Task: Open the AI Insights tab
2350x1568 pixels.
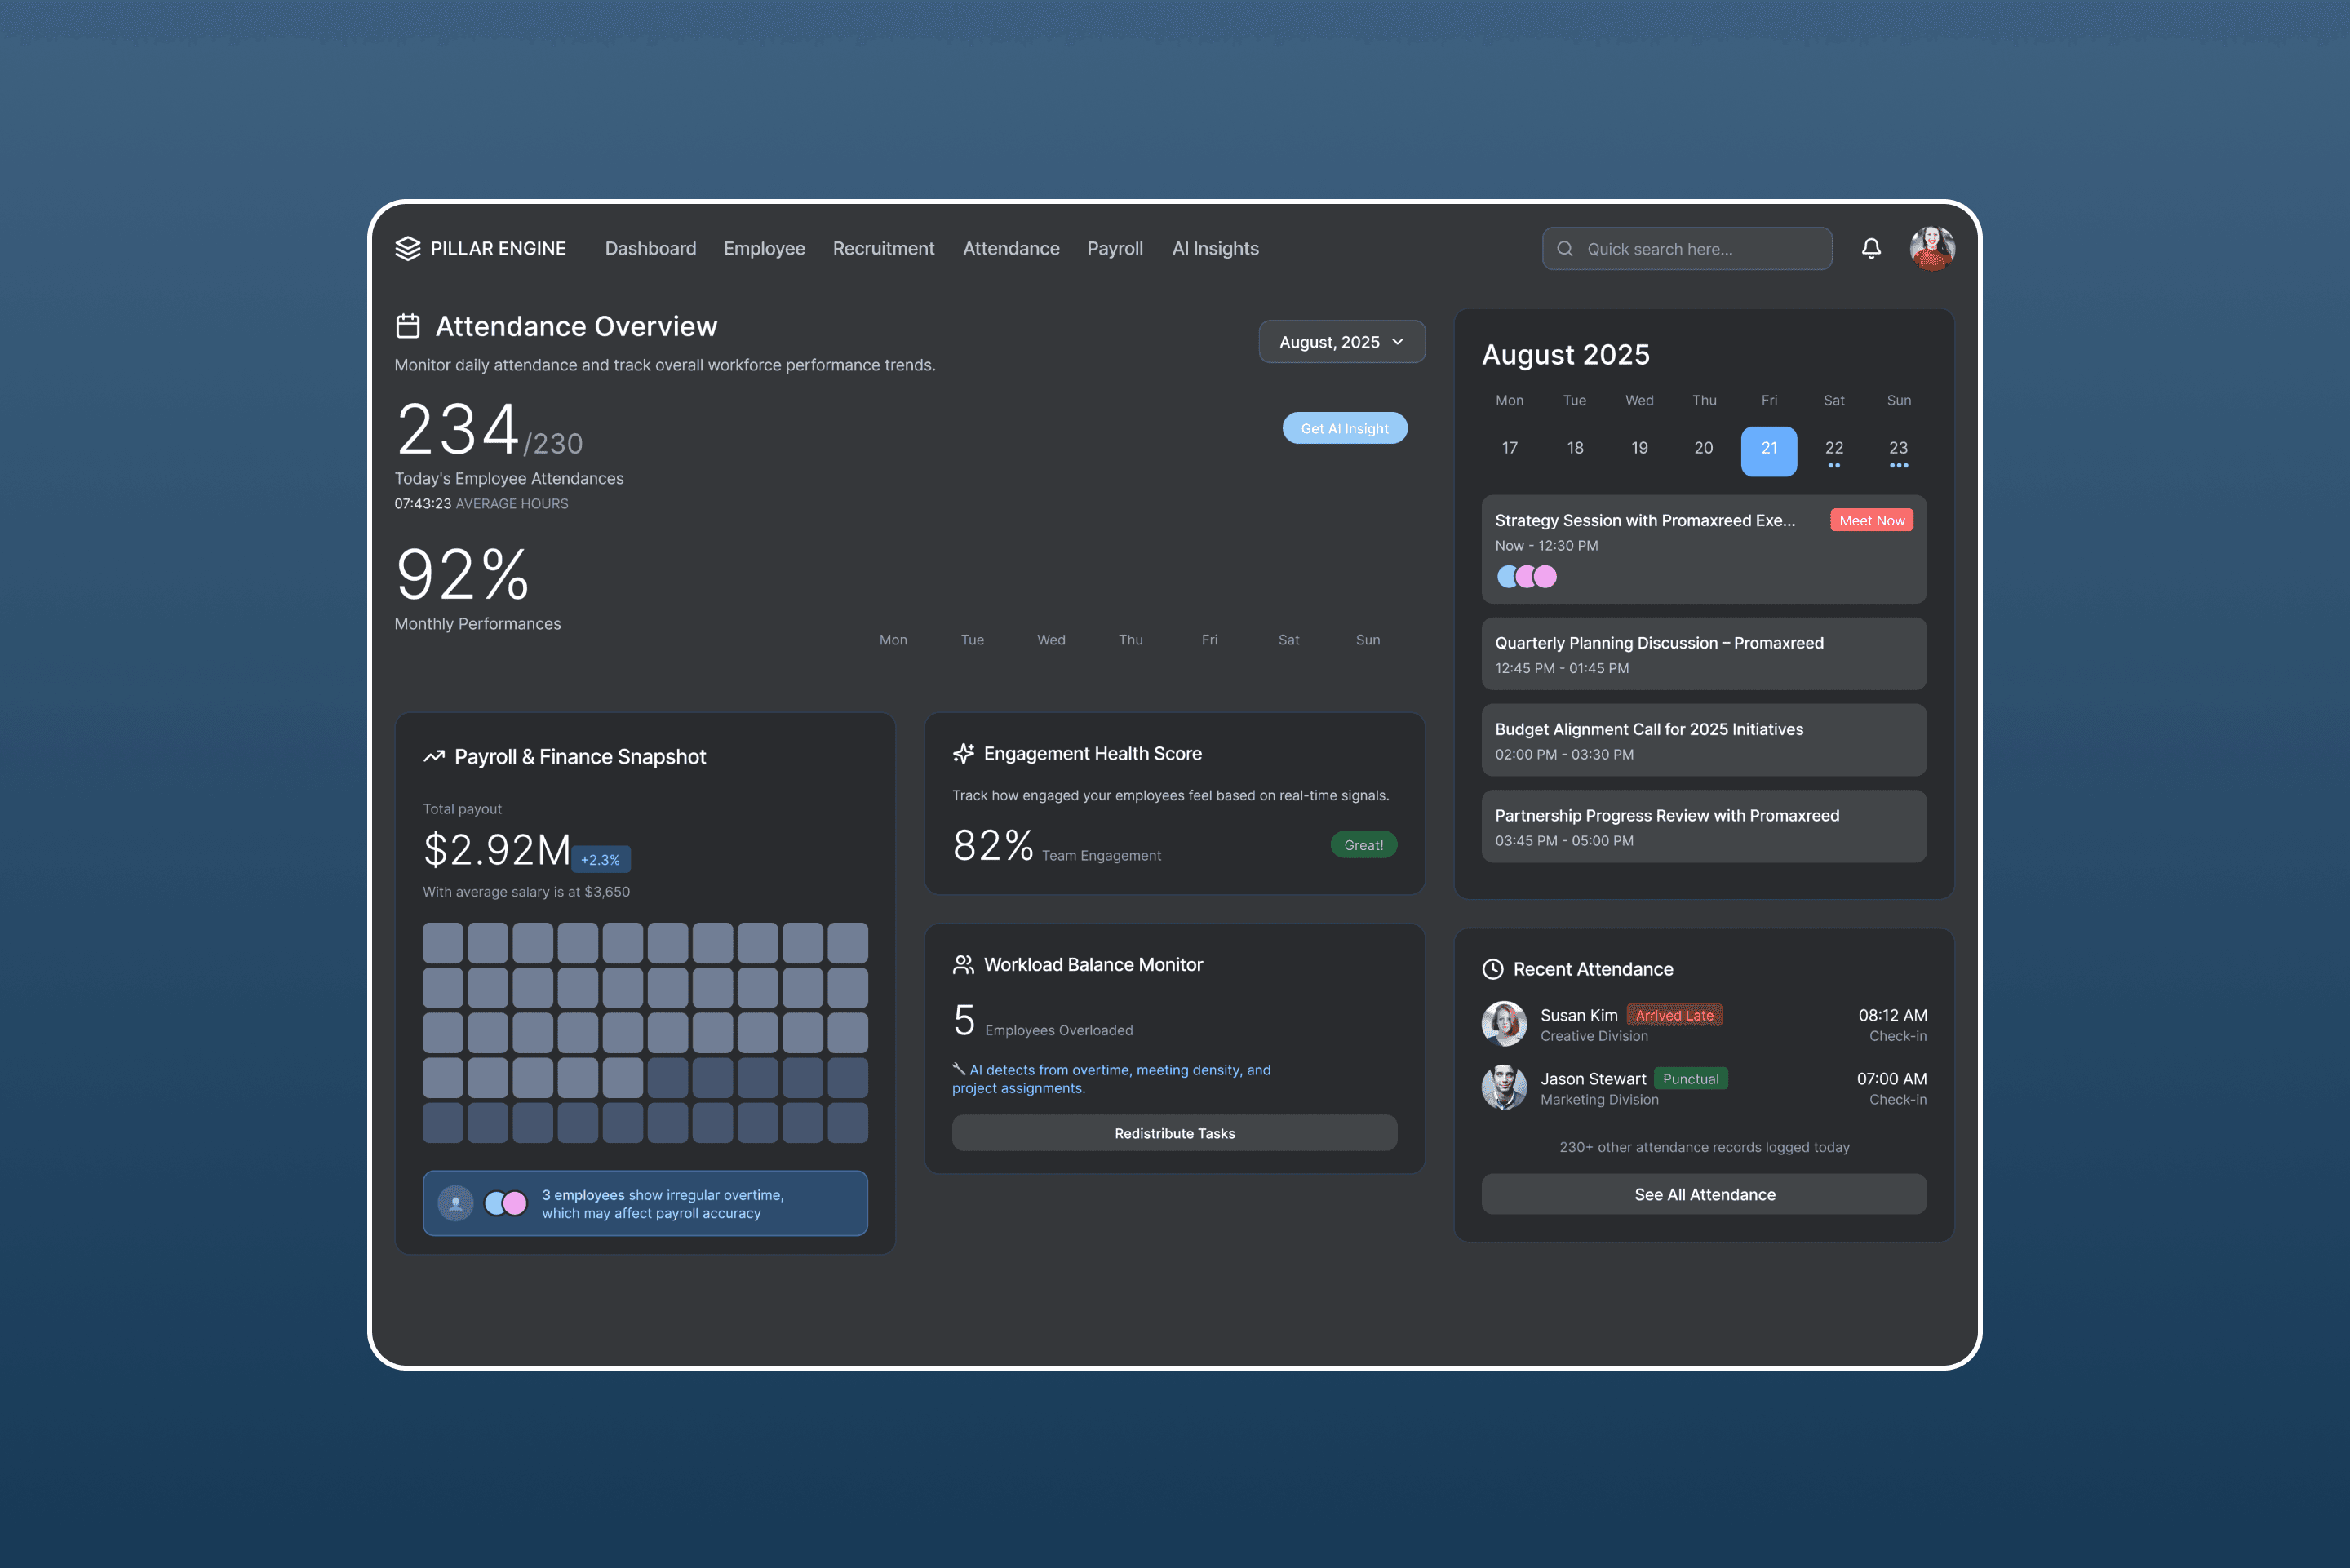Action: click(1215, 248)
